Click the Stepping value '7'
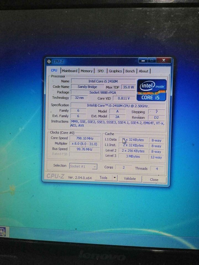Screen dimensions: 199x265 (x=156, y=112)
